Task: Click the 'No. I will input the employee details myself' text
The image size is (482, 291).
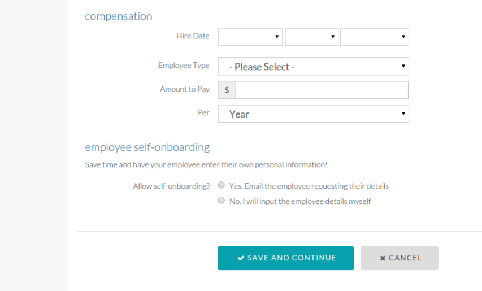Action: point(300,202)
